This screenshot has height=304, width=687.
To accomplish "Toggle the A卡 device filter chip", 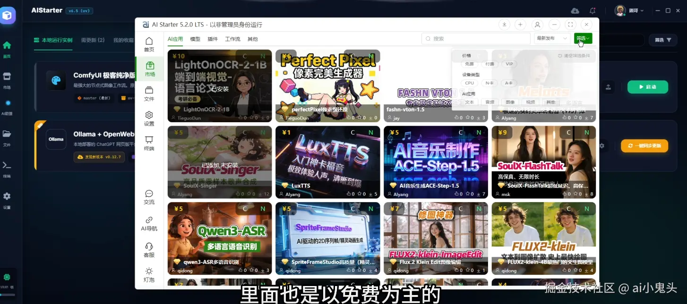I will coord(509,83).
